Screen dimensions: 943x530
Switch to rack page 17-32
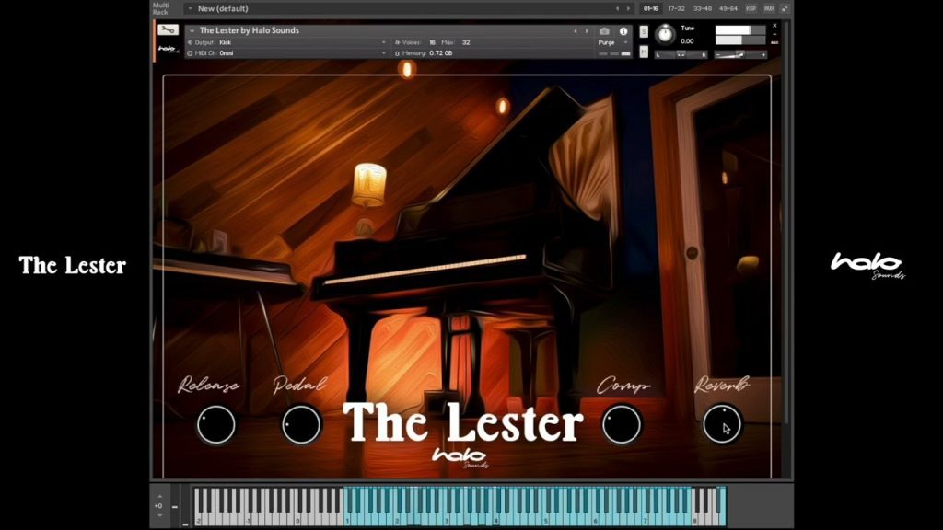click(x=677, y=8)
